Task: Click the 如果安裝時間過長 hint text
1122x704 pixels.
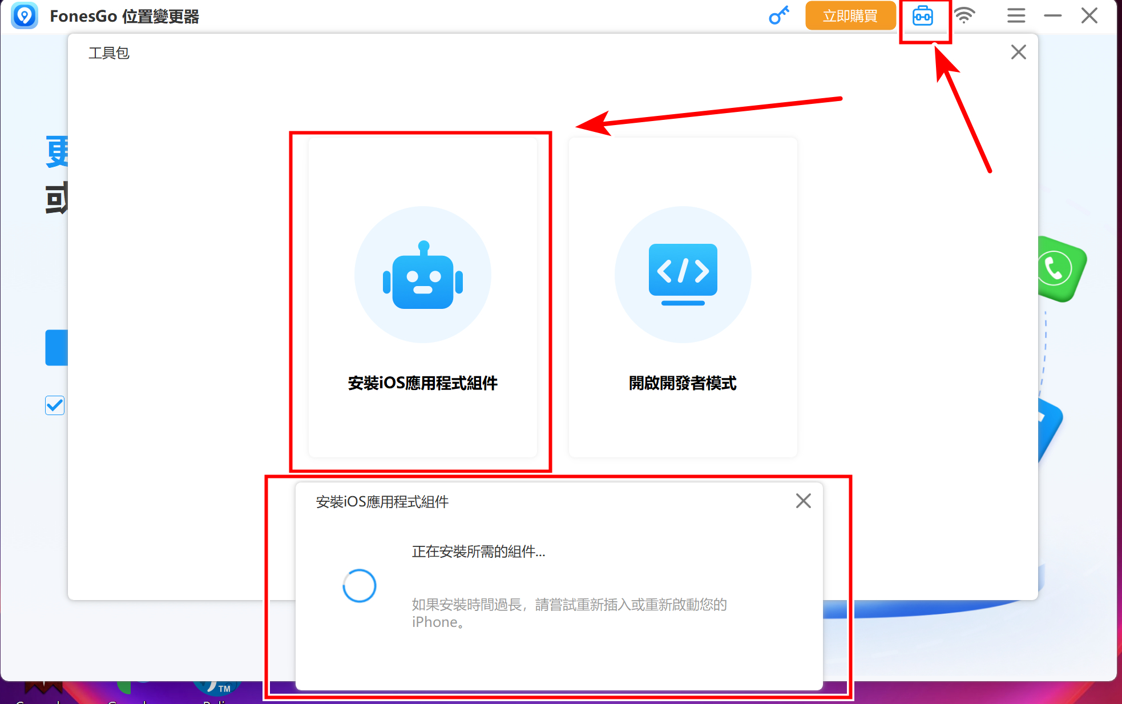Action: coord(570,613)
